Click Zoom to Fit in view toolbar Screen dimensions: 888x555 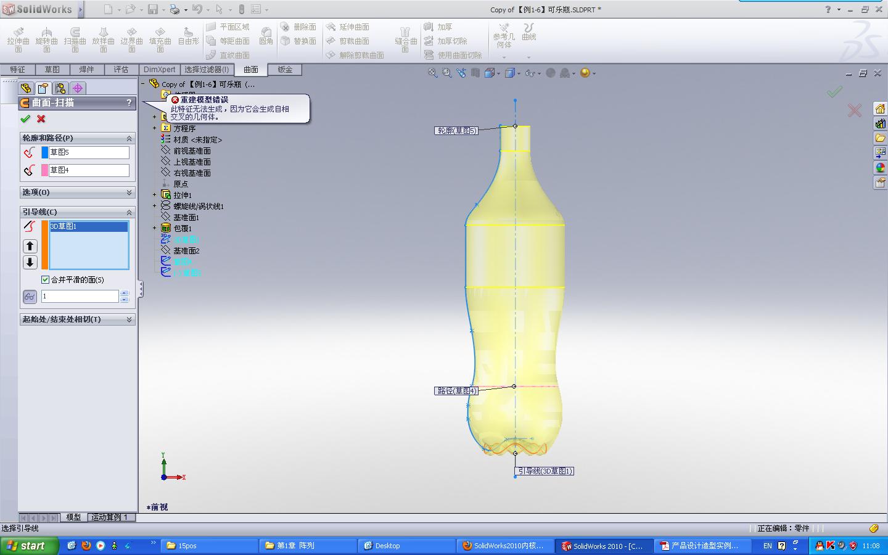point(433,73)
